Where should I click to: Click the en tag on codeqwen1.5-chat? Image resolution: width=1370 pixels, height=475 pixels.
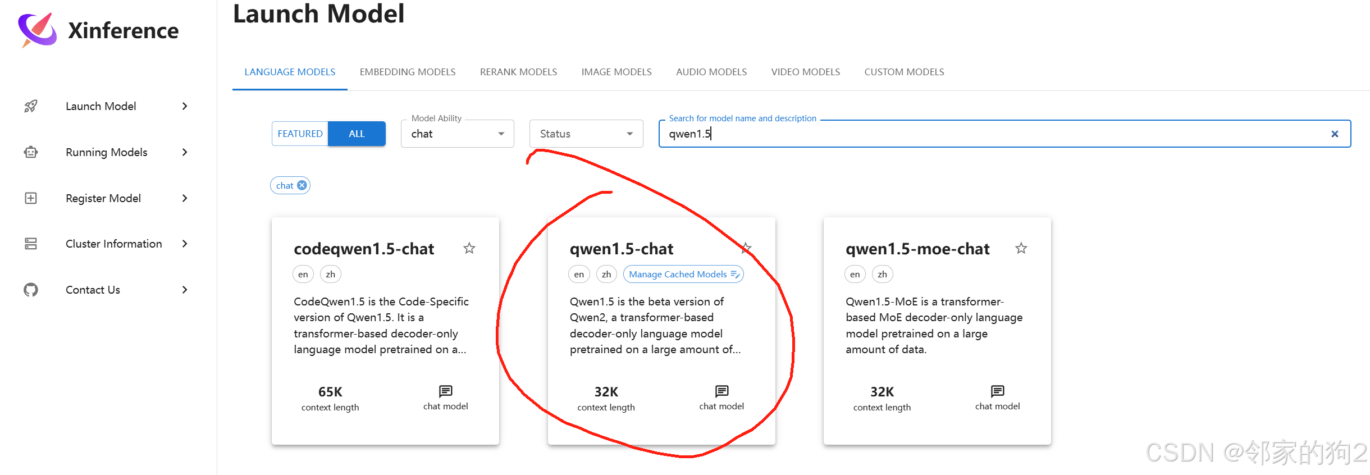[x=303, y=274]
